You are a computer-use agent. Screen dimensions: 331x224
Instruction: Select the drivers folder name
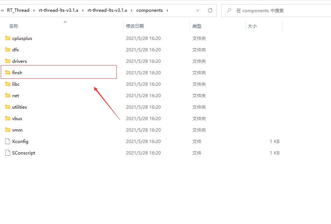20,61
